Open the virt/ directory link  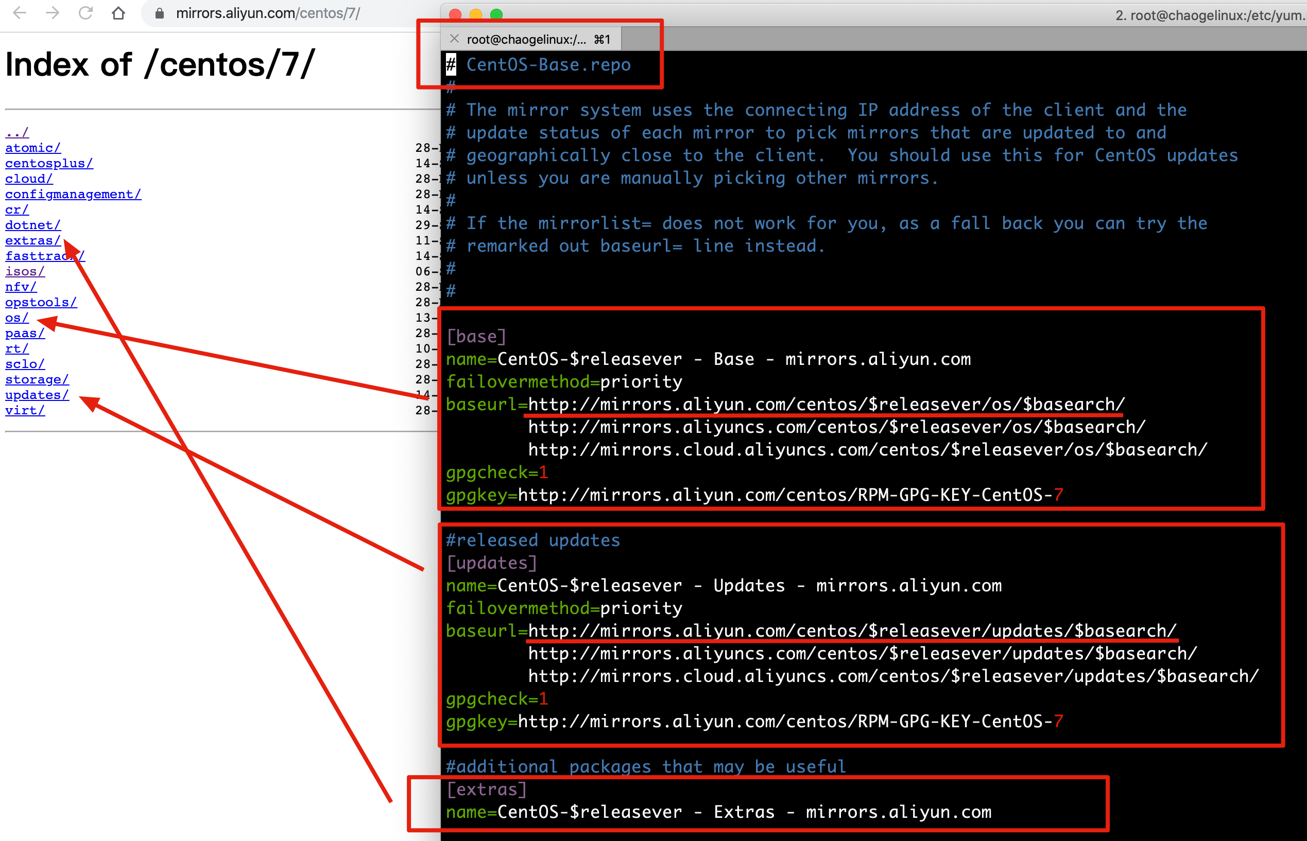[25, 410]
